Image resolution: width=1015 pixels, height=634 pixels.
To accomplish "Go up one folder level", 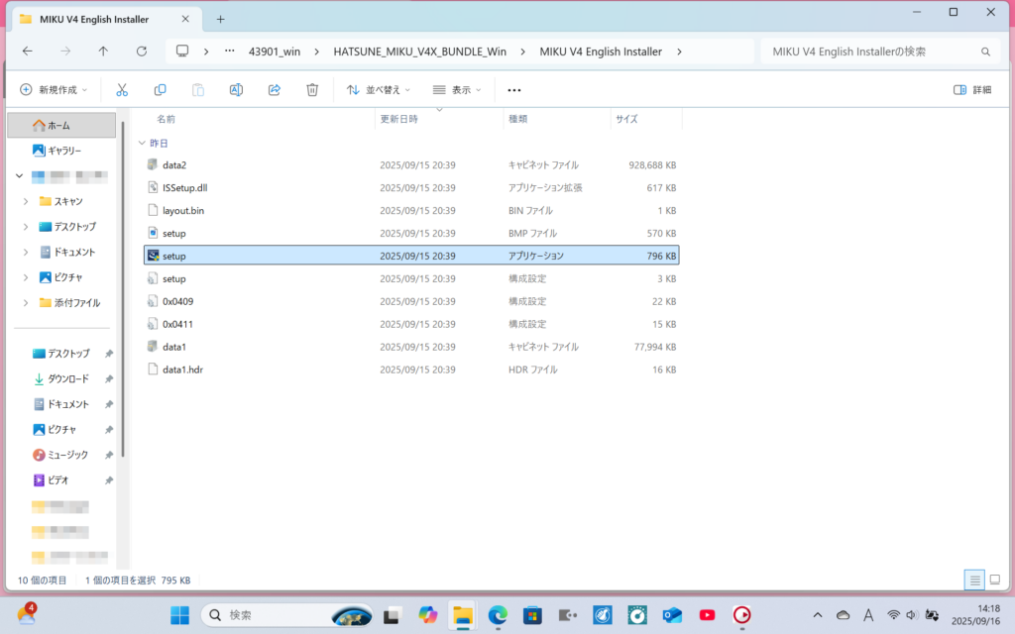I will [103, 52].
